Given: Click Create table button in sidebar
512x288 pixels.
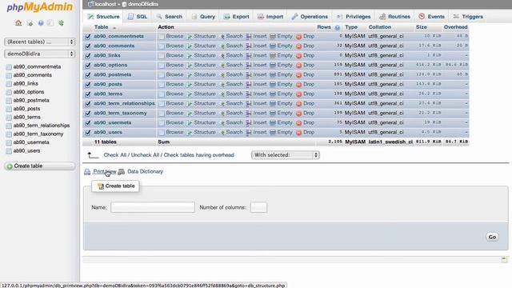Looking at the screenshot, I should (x=39, y=166).
